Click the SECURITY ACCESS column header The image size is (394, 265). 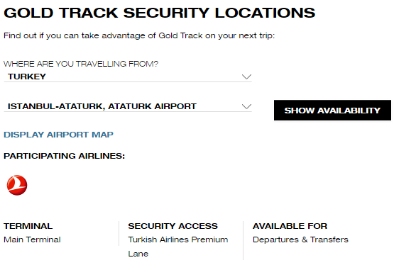173,226
